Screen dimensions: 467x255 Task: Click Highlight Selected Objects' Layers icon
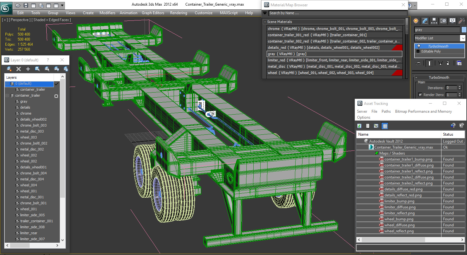(47, 69)
